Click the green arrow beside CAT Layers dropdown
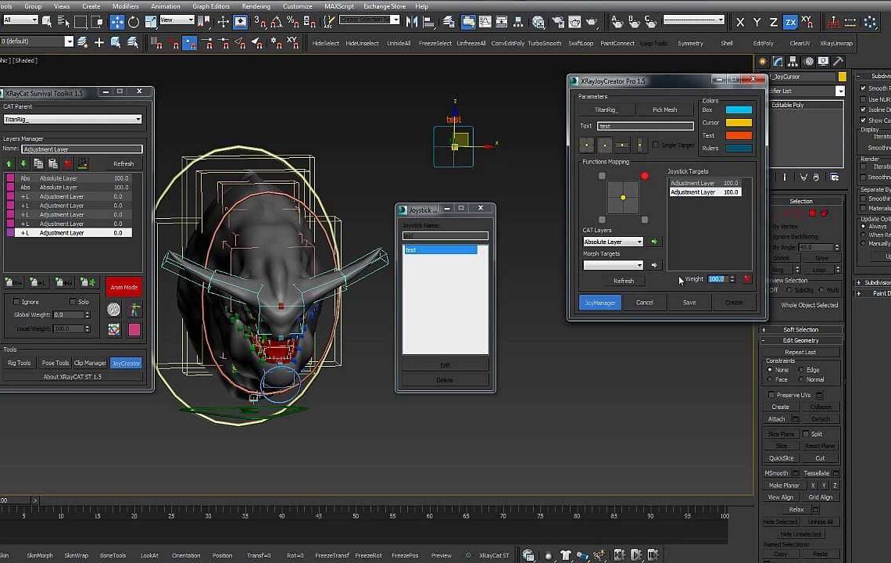The image size is (891, 563). point(654,242)
